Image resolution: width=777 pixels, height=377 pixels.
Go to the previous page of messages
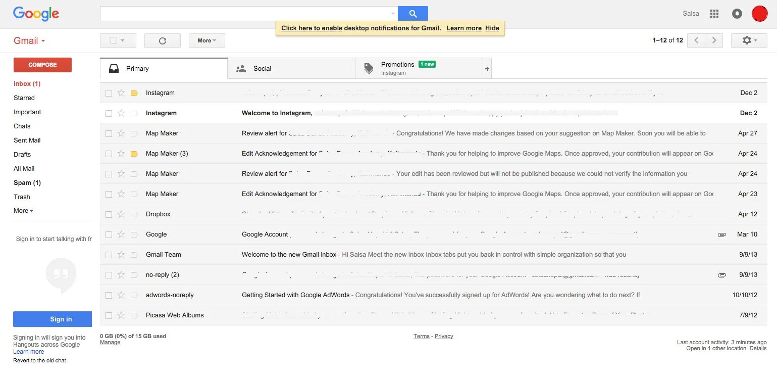696,40
